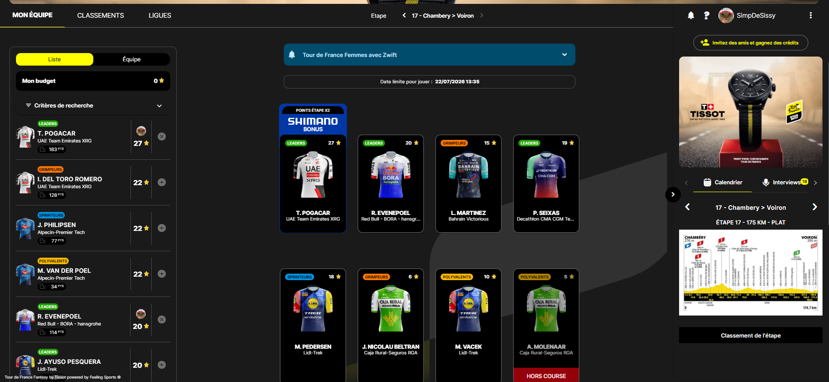Screen dimensions: 829x382
Task: Open the help question mark icon
Action: coord(706,16)
